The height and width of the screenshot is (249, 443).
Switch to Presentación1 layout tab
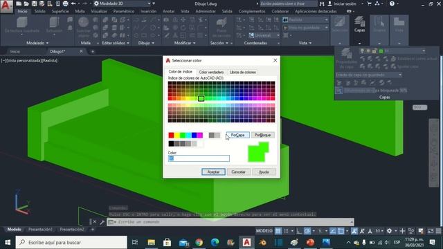40,229
